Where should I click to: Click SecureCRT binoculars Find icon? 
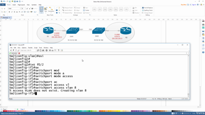pyautogui.click(x=43, y=50)
